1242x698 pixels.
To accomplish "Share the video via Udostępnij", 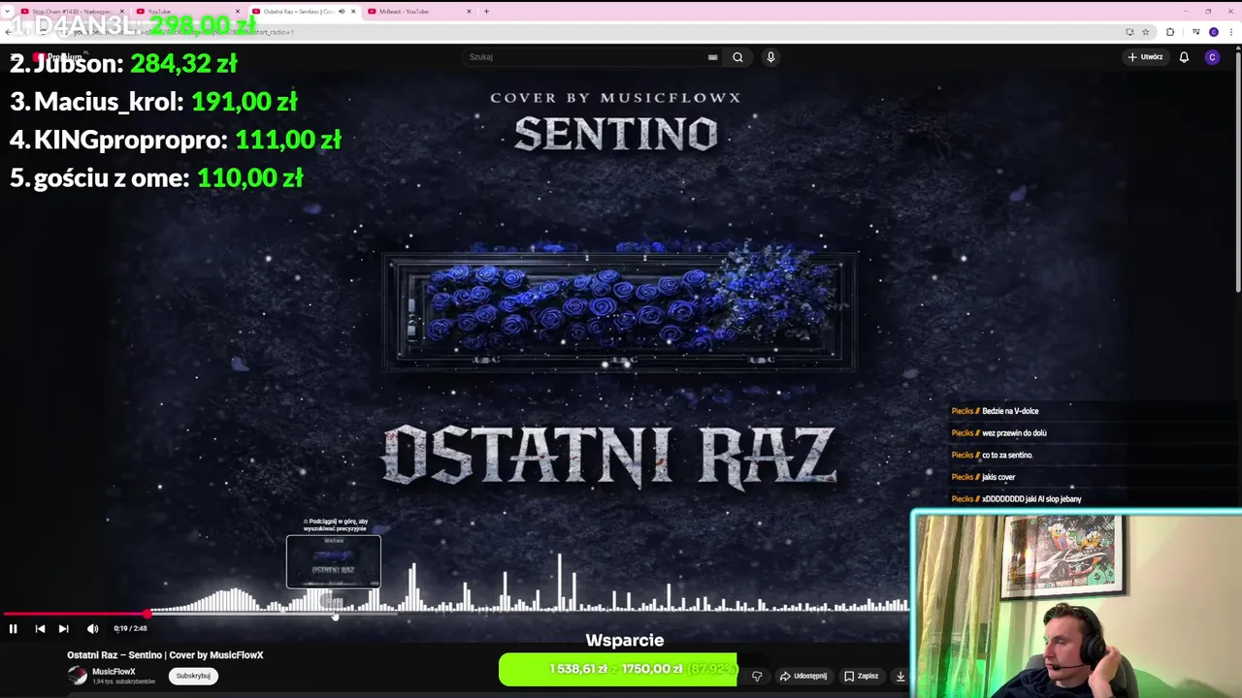I will tap(803, 676).
